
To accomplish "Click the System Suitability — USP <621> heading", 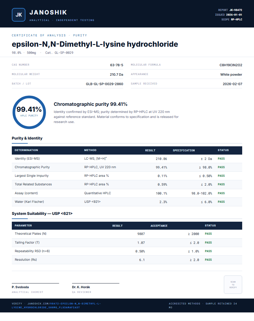I will (42, 213).
